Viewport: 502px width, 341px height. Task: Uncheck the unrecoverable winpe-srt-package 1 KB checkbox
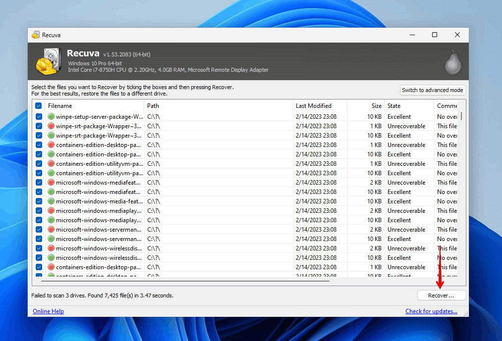39,126
